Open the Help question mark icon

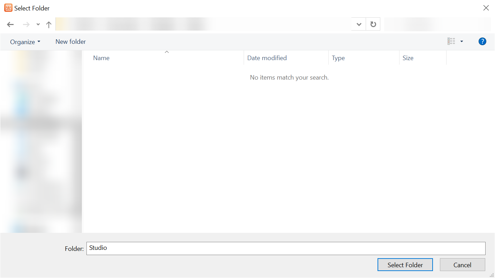pyautogui.click(x=482, y=41)
